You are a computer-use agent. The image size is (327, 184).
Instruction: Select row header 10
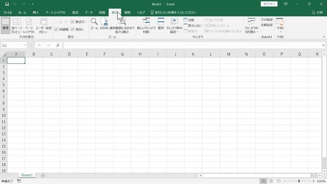4,116
